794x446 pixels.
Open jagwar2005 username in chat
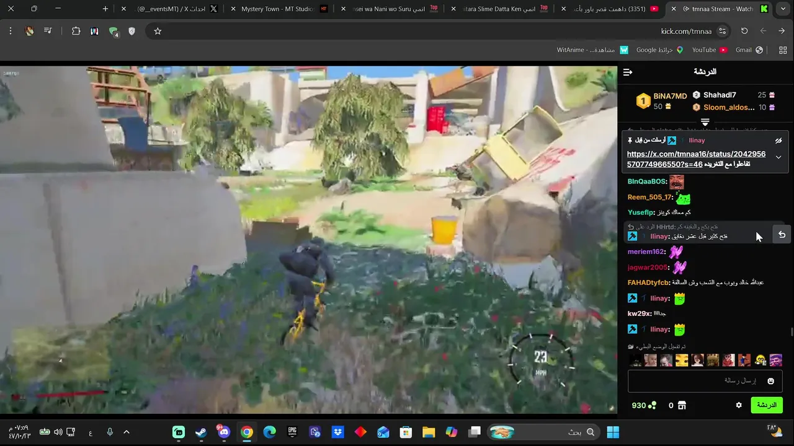tap(648, 267)
